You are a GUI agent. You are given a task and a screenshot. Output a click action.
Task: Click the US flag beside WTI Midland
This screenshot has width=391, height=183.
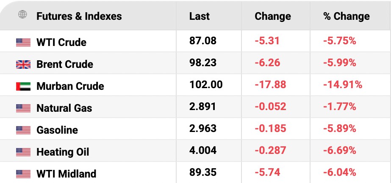[x=23, y=174]
